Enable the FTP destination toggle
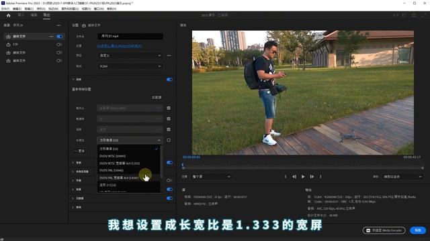The width and height of the screenshot is (430, 241). (60, 45)
